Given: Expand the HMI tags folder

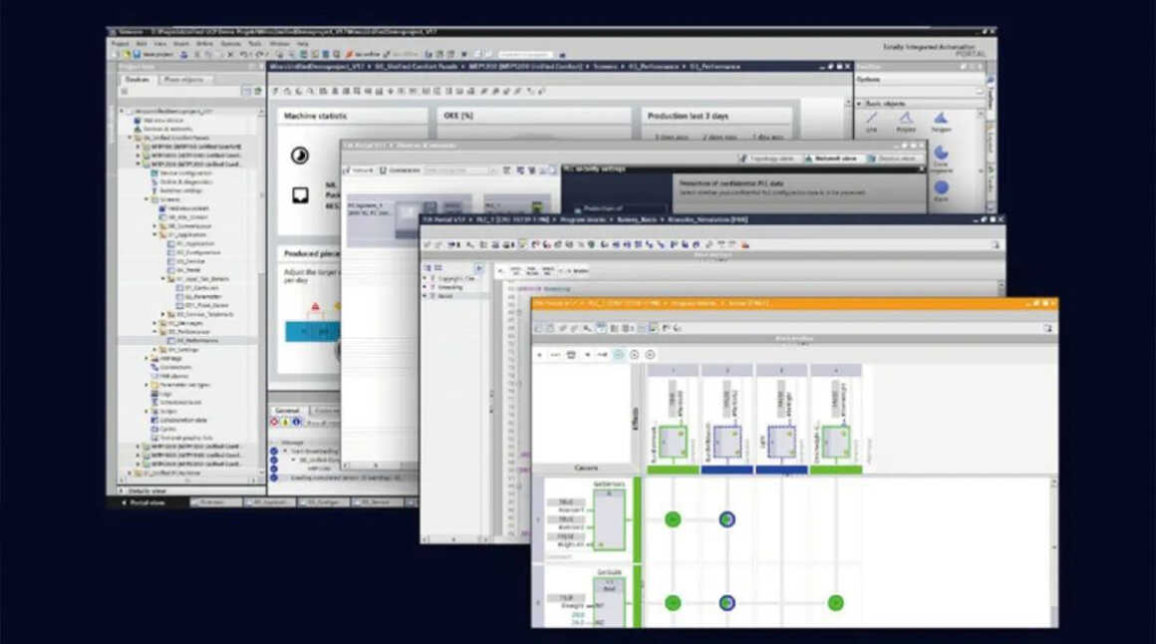Looking at the screenshot, I should tap(146, 359).
